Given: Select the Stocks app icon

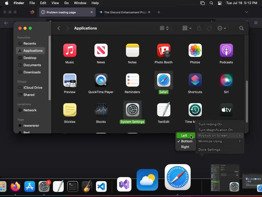Looking at the screenshot, I should pos(101,110).
